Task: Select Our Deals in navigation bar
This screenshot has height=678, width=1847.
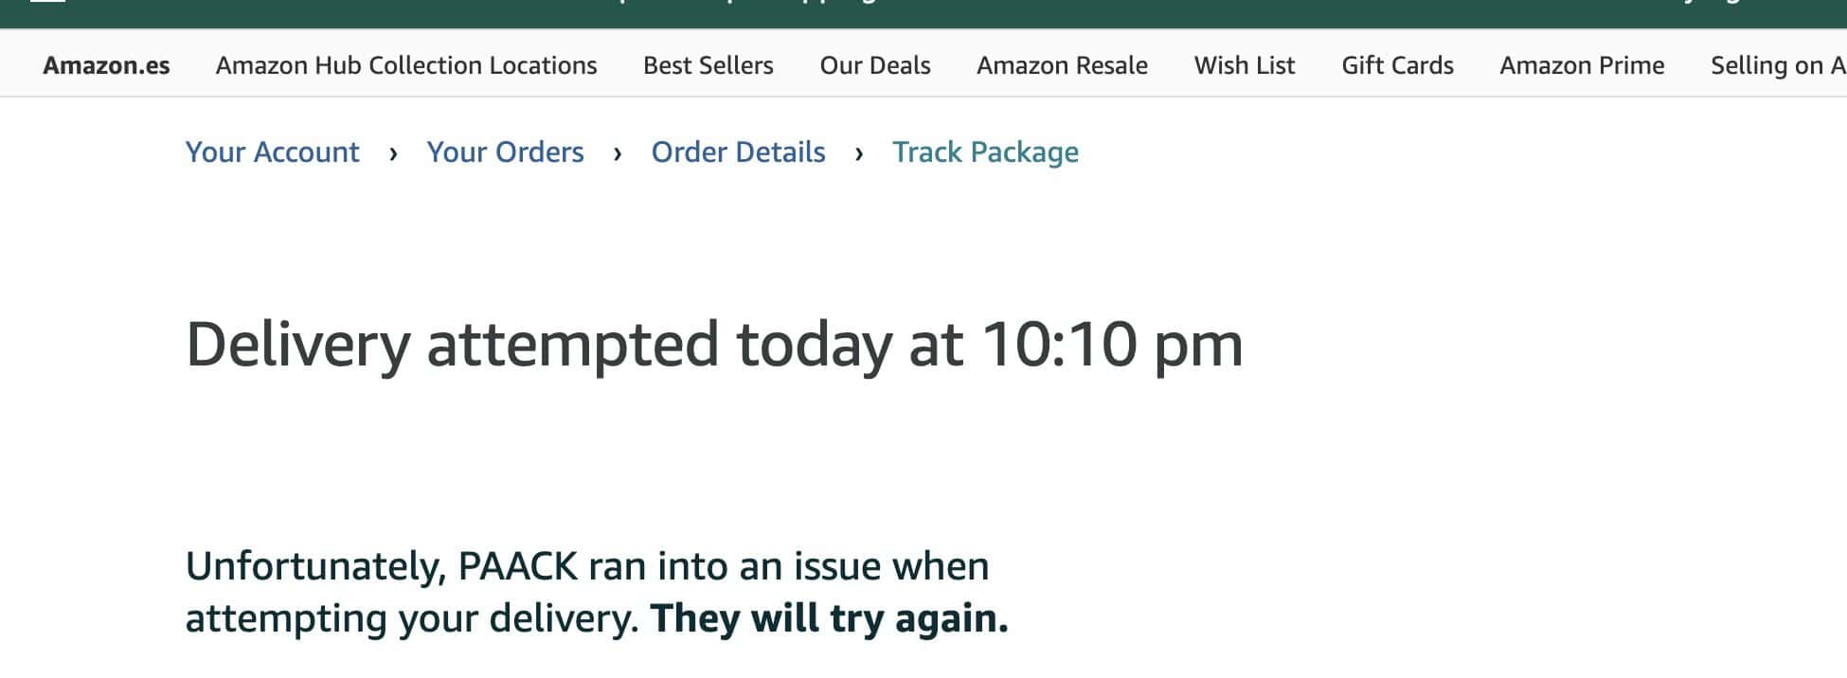Action: tap(874, 65)
